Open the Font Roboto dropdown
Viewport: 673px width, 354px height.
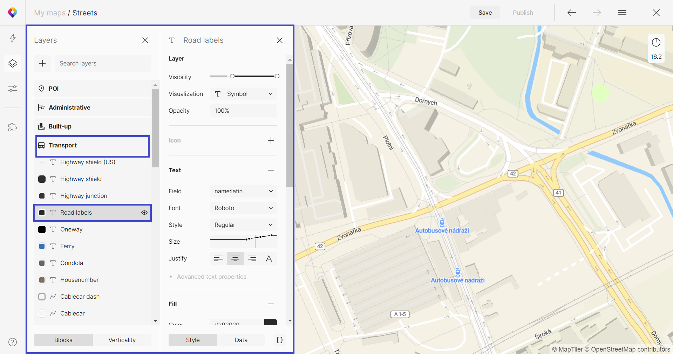point(244,208)
